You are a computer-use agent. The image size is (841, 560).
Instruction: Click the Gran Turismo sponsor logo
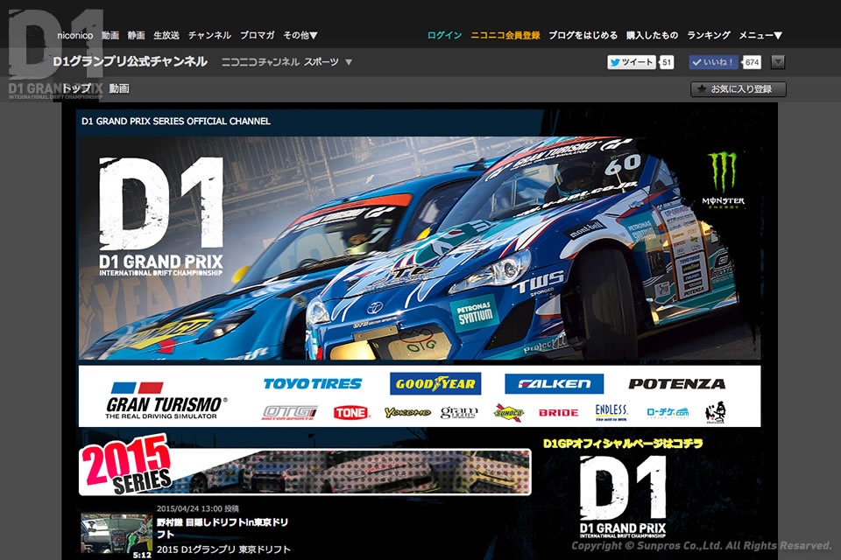point(166,400)
